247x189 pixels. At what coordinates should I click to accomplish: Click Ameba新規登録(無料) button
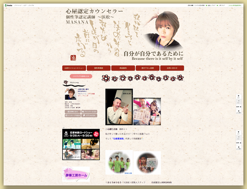(x=235, y=5)
